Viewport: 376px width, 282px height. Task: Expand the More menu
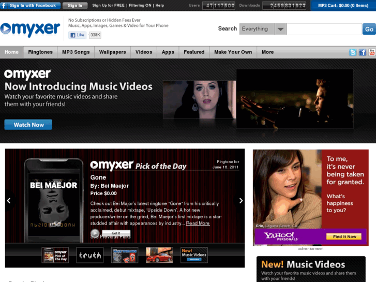[x=267, y=52]
